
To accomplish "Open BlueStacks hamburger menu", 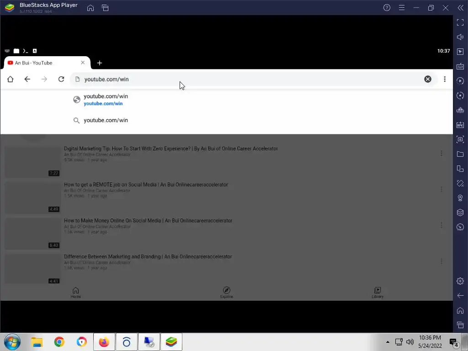I will [402, 8].
